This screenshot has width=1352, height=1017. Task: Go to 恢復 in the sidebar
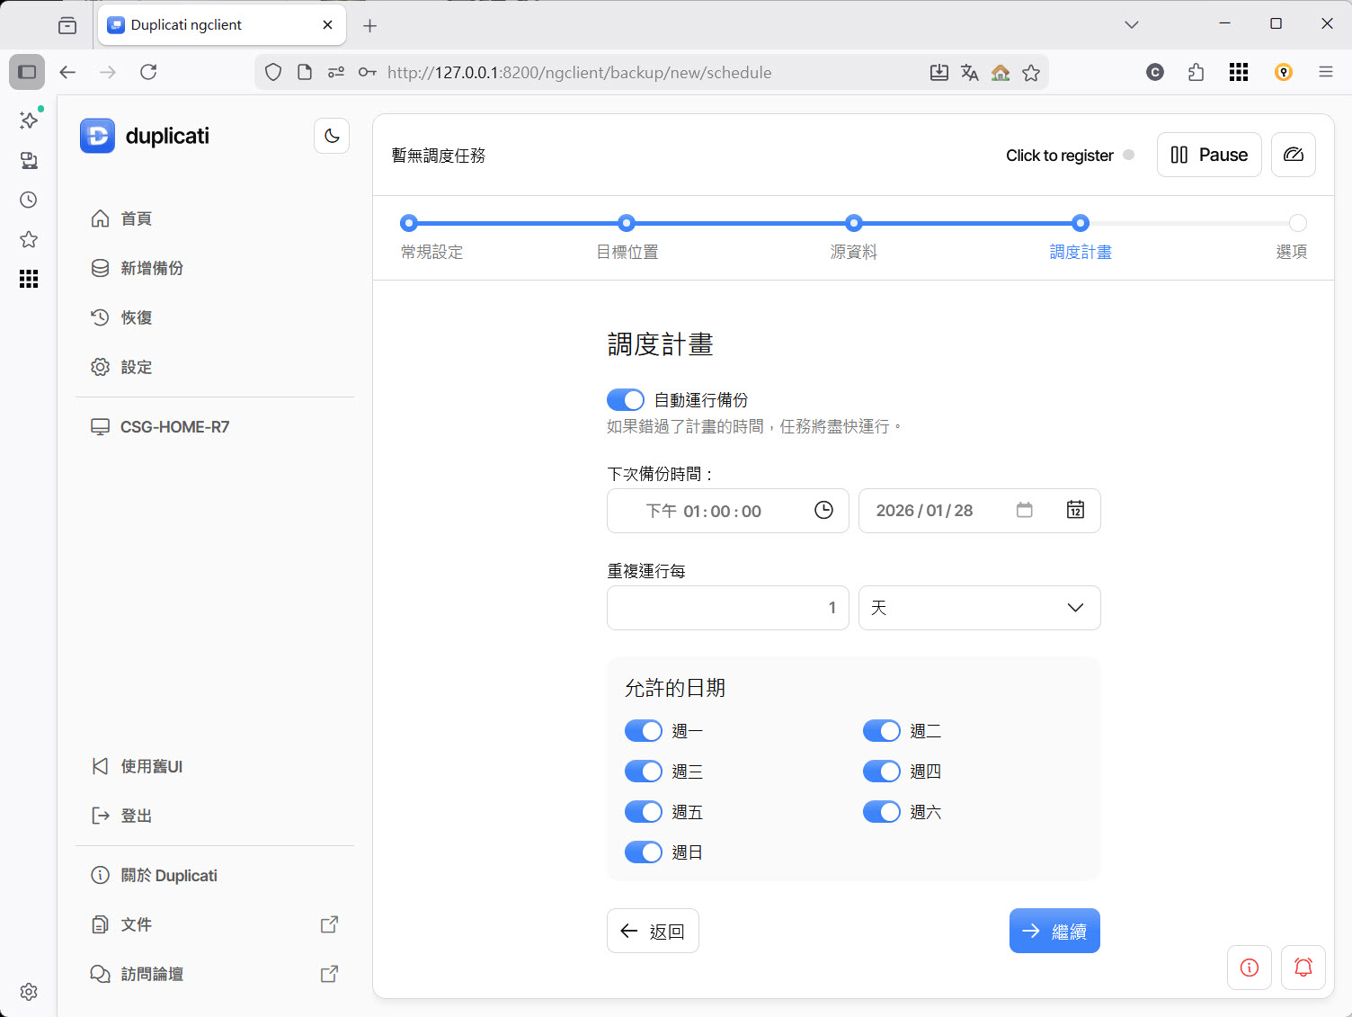pyautogui.click(x=136, y=317)
